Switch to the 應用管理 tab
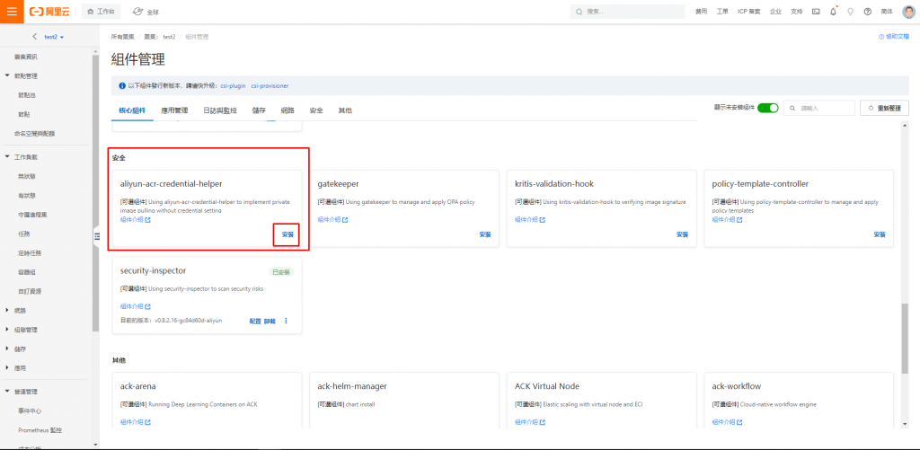920x450 pixels. pos(174,110)
